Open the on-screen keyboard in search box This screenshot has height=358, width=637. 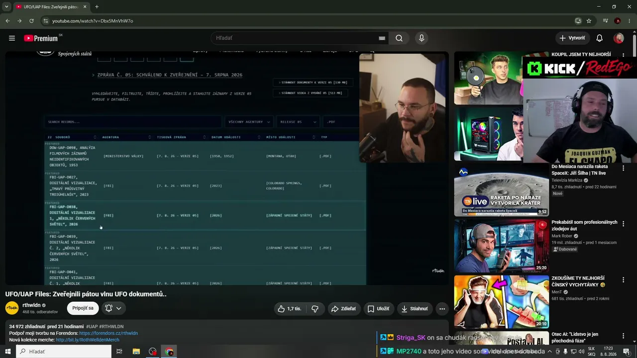[x=382, y=38]
